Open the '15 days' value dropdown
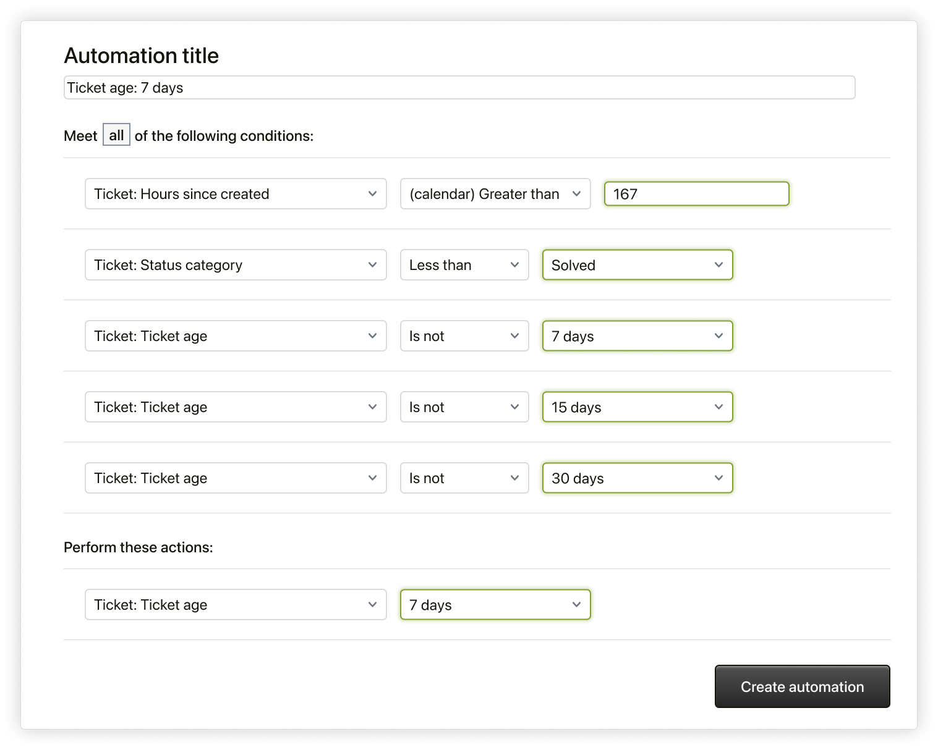Screen dimensions: 938x750 [x=637, y=407]
